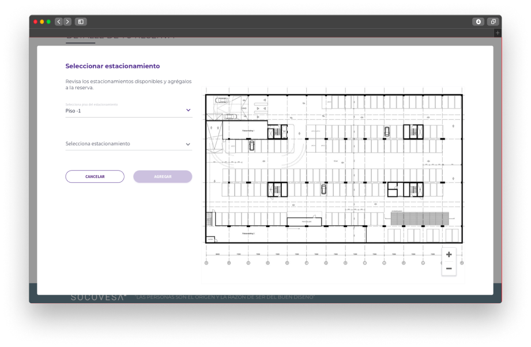Click the browser forward arrow
The width and height of the screenshot is (531, 347).
point(67,22)
